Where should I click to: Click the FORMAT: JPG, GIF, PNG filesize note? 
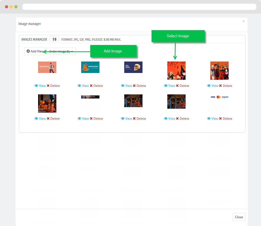click(x=91, y=40)
